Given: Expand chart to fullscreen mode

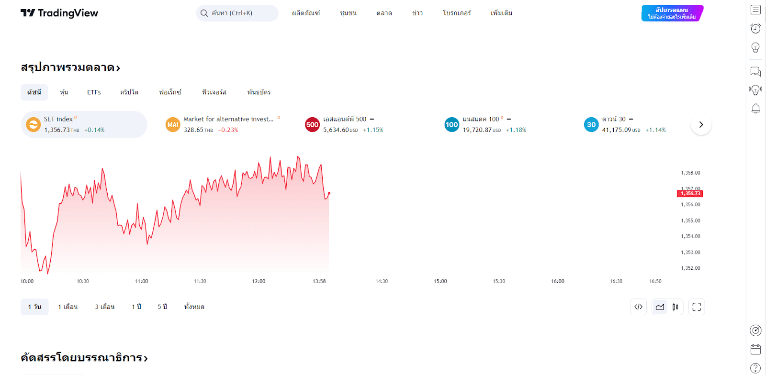Looking at the screenshot, I should [697, 307].
